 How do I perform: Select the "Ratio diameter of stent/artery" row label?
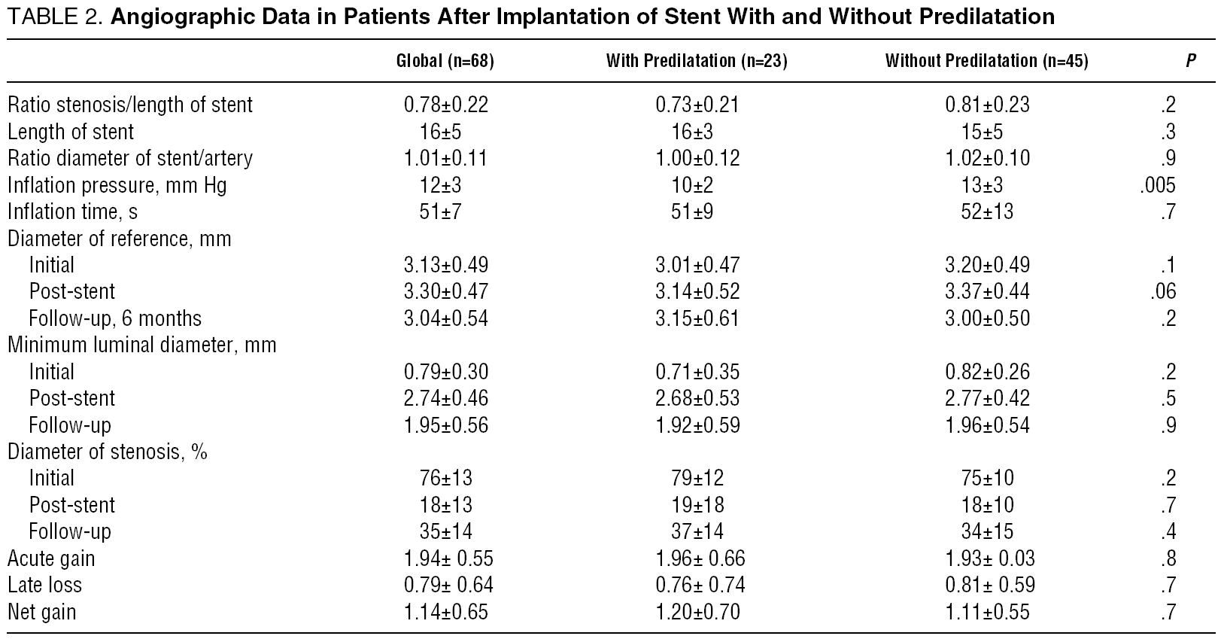[130, 158]
